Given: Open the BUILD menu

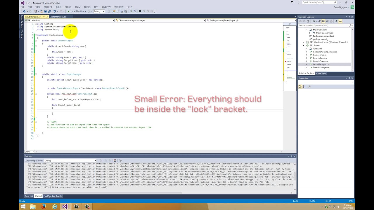Looking at the screenshot, I should point(58,7).
